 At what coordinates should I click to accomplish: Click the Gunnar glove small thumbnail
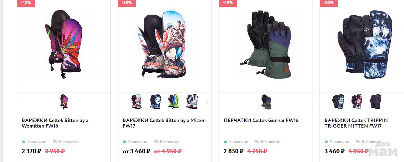click(x=266, y=102)
